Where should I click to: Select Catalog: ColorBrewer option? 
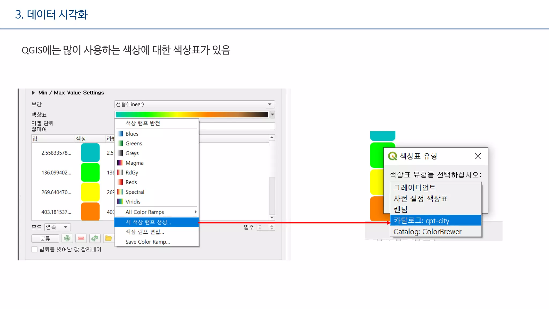pyautogui.click(x=436, y=231)
